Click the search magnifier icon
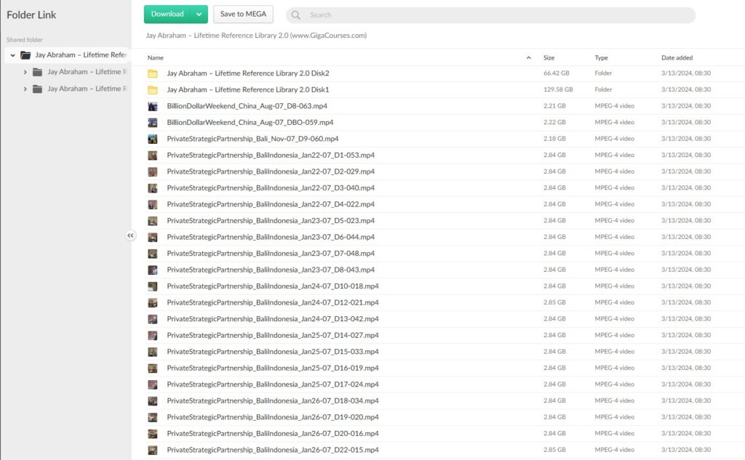 (x=295, y=15)
